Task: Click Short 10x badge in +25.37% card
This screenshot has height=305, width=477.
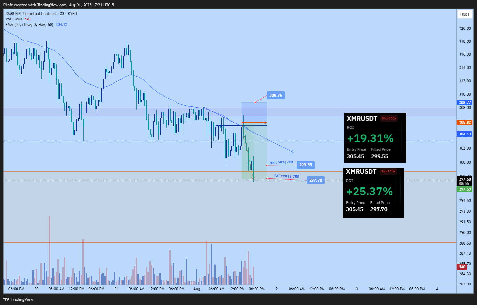Action: click(x=388, y=171)
